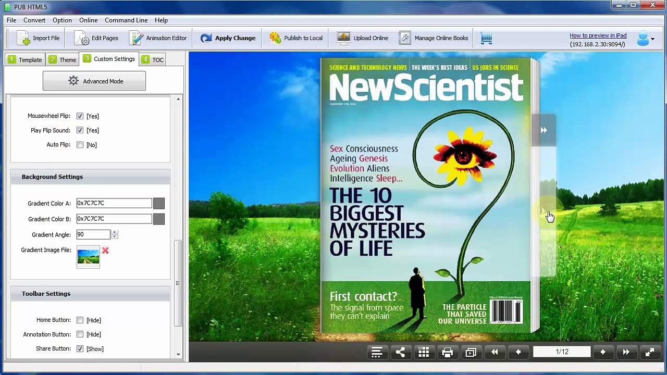Open Manage Online Books
667x375 pixels.
coord(434,38)
